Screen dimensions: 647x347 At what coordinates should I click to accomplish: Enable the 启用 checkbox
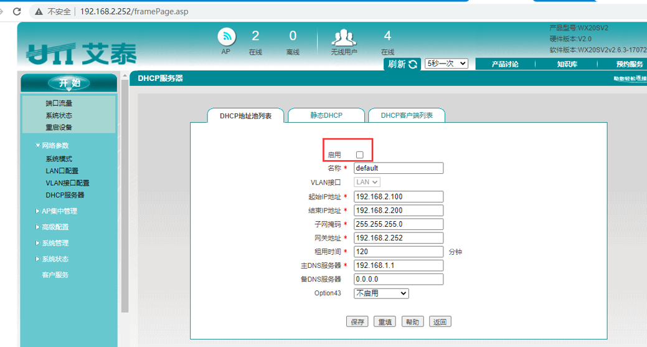[360, 154]
